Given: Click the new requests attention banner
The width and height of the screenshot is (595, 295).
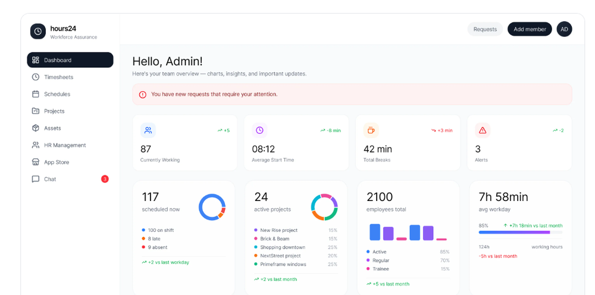Looking at the screenshot, I should point(352,95).
